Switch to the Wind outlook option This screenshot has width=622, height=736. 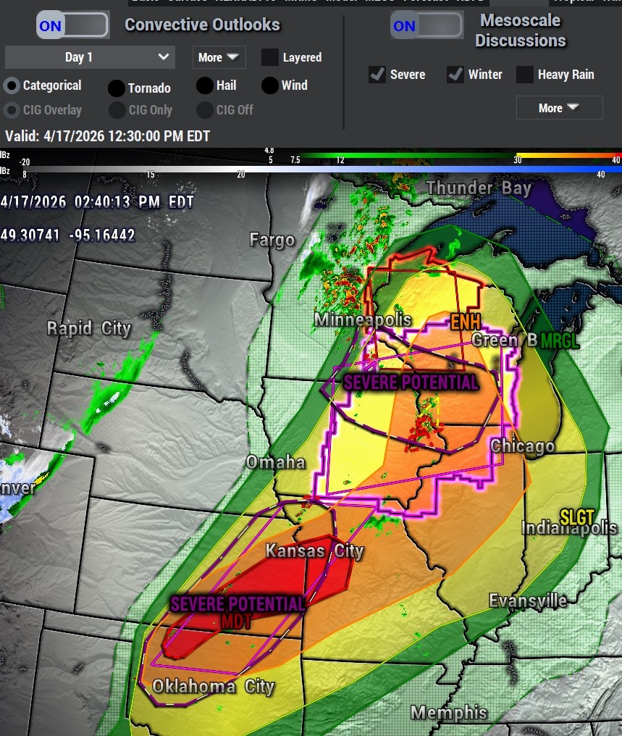[x=270, y=85]
